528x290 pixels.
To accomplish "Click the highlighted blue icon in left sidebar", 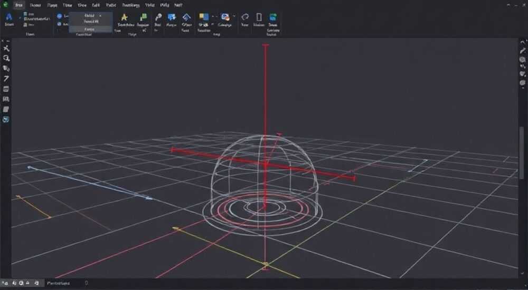I will tap(6, 120).
